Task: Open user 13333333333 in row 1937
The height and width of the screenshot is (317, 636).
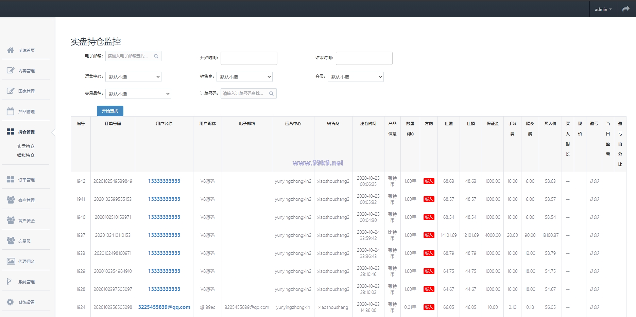Action: (164, 235)
